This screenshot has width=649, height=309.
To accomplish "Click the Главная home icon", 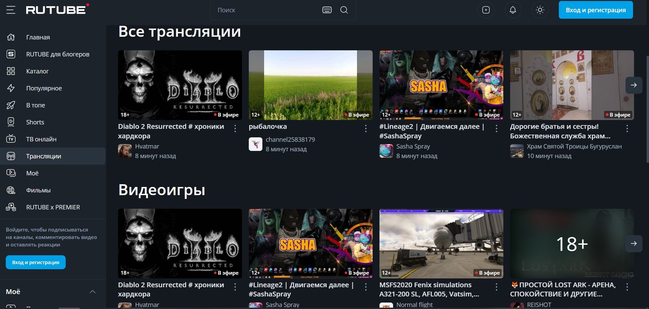I will 11,37.
